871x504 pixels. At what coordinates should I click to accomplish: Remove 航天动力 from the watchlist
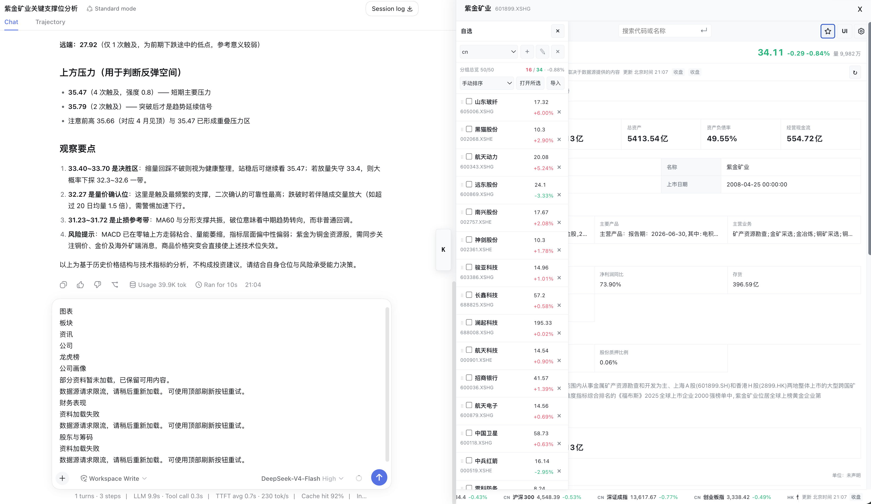click(559, 167)
